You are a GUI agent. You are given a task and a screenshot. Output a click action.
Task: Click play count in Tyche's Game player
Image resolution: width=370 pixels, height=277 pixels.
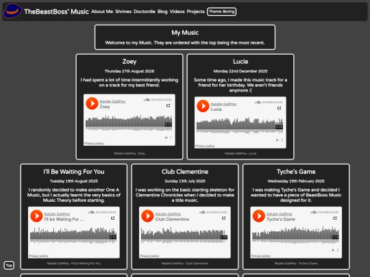[335, 250]
